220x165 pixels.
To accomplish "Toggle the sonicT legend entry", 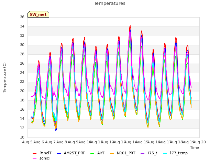I will coord(42,158).
